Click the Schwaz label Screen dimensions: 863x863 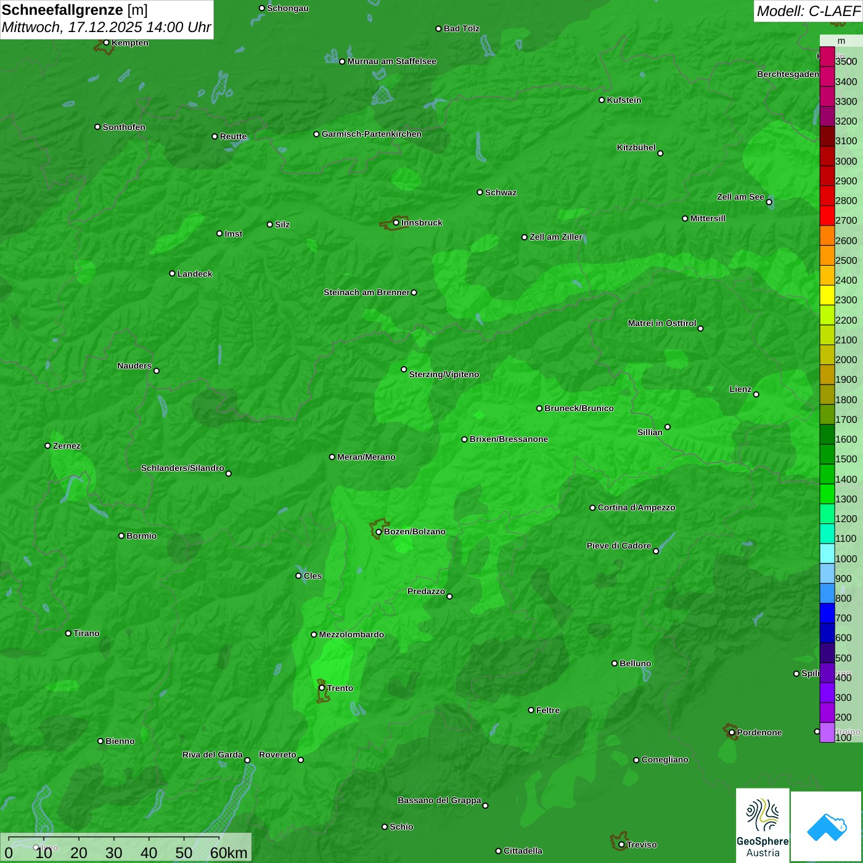pos(501,192)
